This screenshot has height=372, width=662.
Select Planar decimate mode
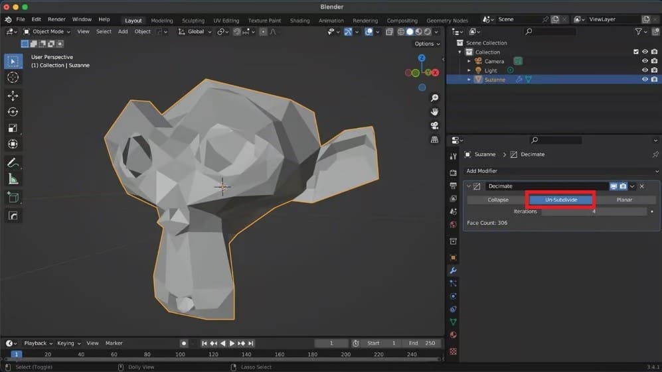pos(624,200)
